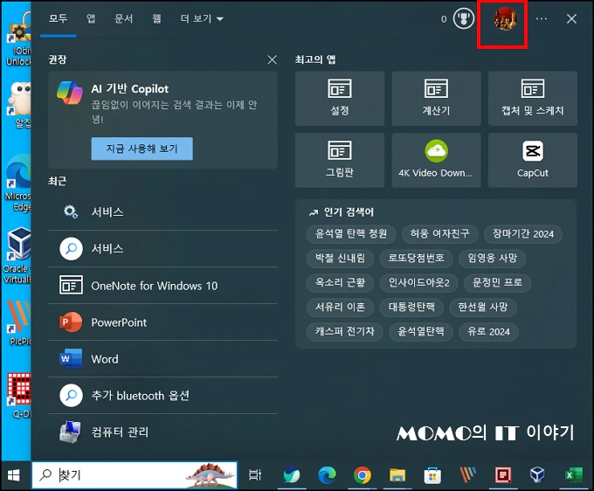Image resolution: width=594 pixels, height=491 pixels.
Task: Search for 윤석열탄핵
Action: (x=421, y=331)
